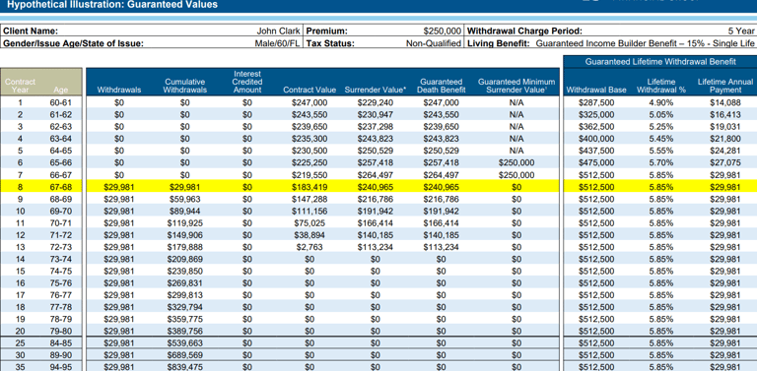Select the $21,800 annual payment cell
The image size is (757, 371).
tap(725, 139)
